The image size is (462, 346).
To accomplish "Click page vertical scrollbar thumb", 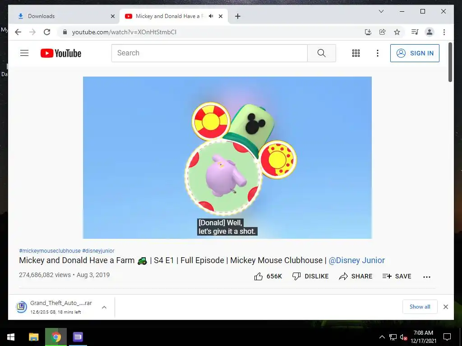I will [x=450, y=62].
